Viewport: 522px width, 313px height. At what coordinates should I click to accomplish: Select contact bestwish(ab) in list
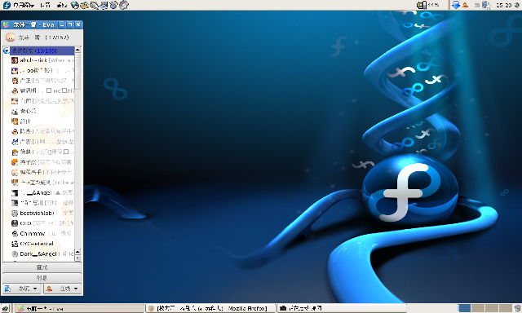[42, 213]
